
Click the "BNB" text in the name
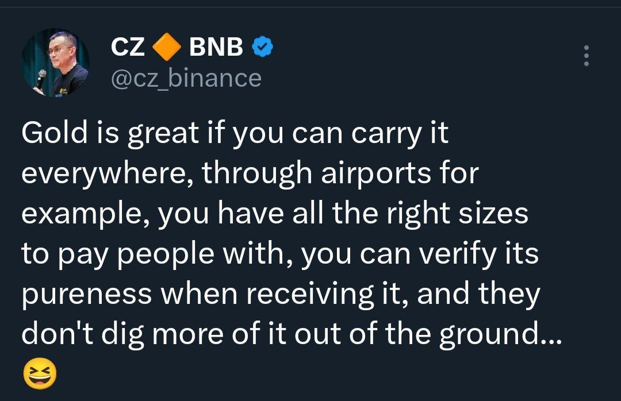216,48
